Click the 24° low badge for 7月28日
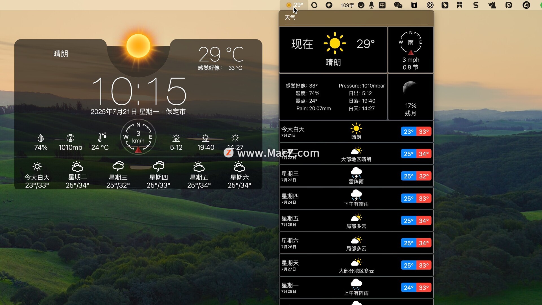The width and height of the screenshot is (542, 305). click(x=408, y=288)
